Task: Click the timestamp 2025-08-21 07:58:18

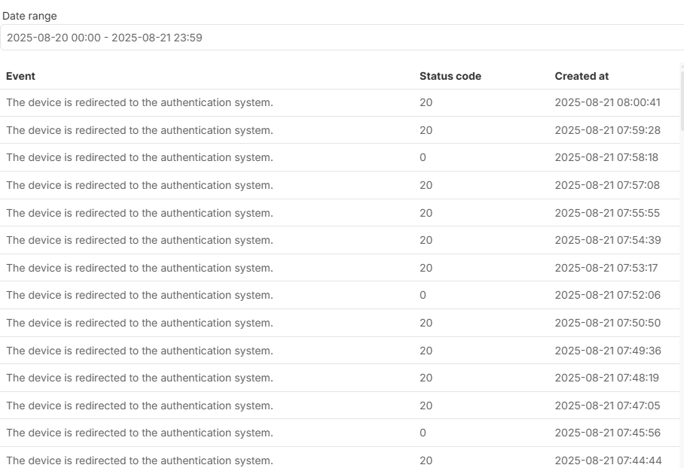Action: [x=607, y=158]
